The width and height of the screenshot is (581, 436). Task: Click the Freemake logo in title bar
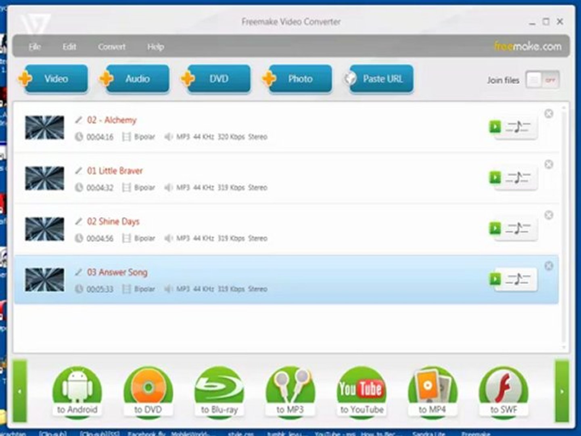36,23
